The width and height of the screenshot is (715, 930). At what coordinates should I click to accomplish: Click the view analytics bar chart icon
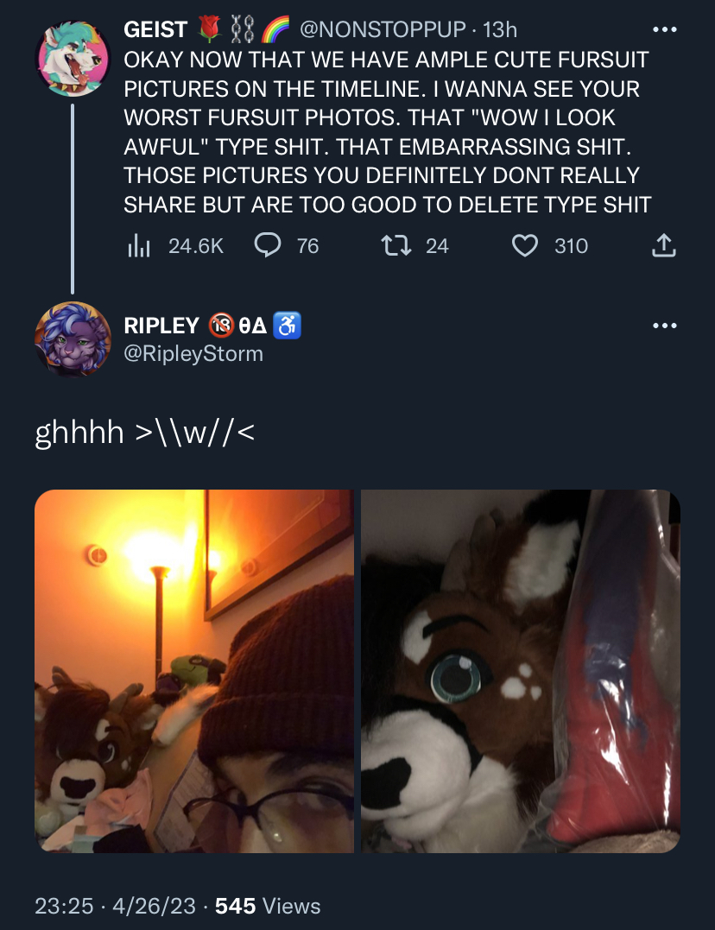coord(139,245)
